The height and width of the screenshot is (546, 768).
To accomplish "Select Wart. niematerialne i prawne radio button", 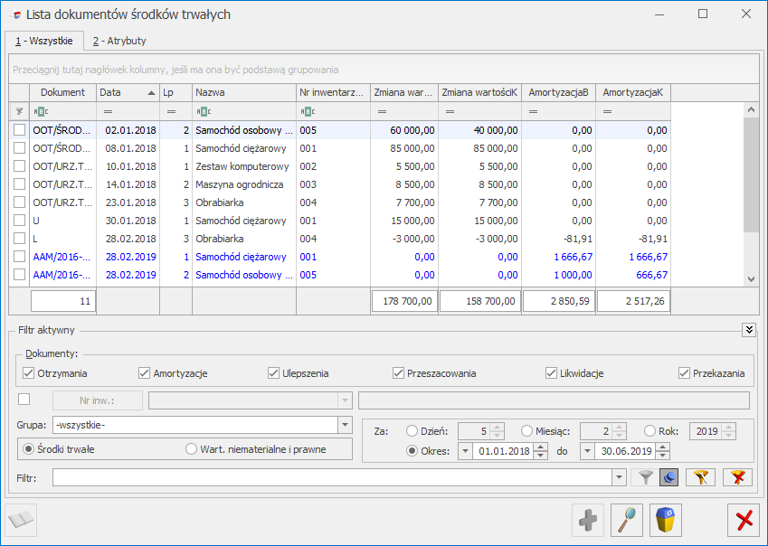I will click(191, 449).
